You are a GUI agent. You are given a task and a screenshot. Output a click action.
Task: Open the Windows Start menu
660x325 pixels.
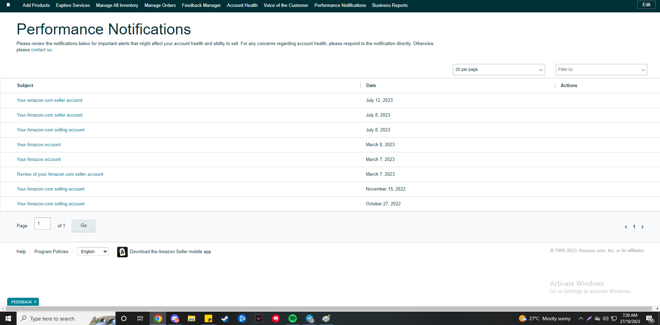coord(8,318)
